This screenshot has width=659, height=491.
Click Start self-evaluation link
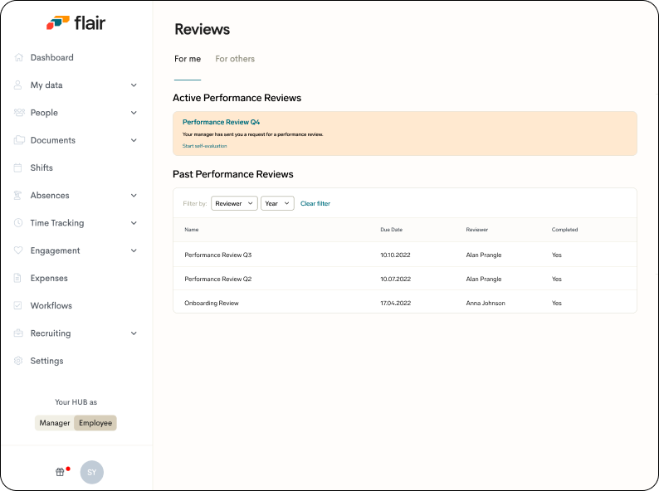click(x=205, y=146)
